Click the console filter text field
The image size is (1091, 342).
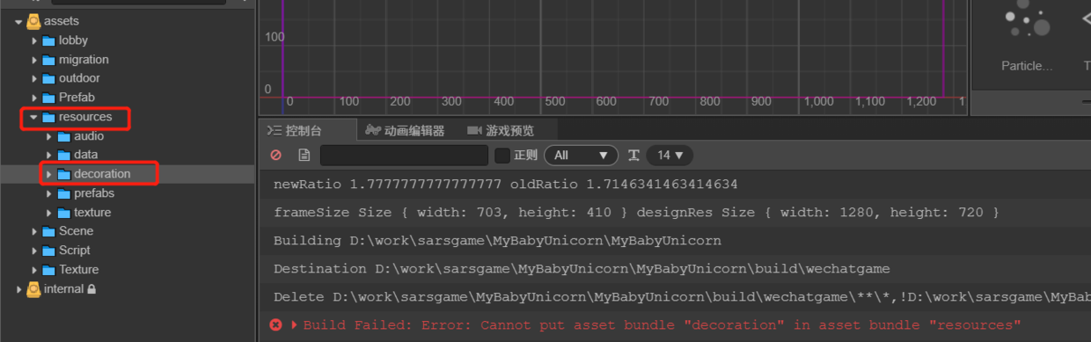click(404, 156)
